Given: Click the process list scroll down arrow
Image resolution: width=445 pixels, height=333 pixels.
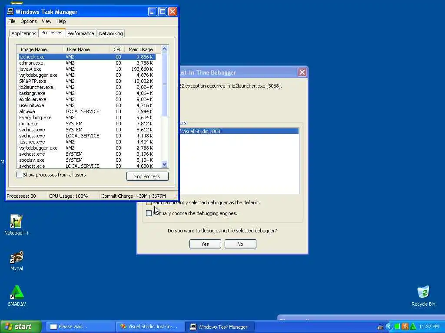Looking at the screenshot, I should pyautogui.click(x=164, y=164).
